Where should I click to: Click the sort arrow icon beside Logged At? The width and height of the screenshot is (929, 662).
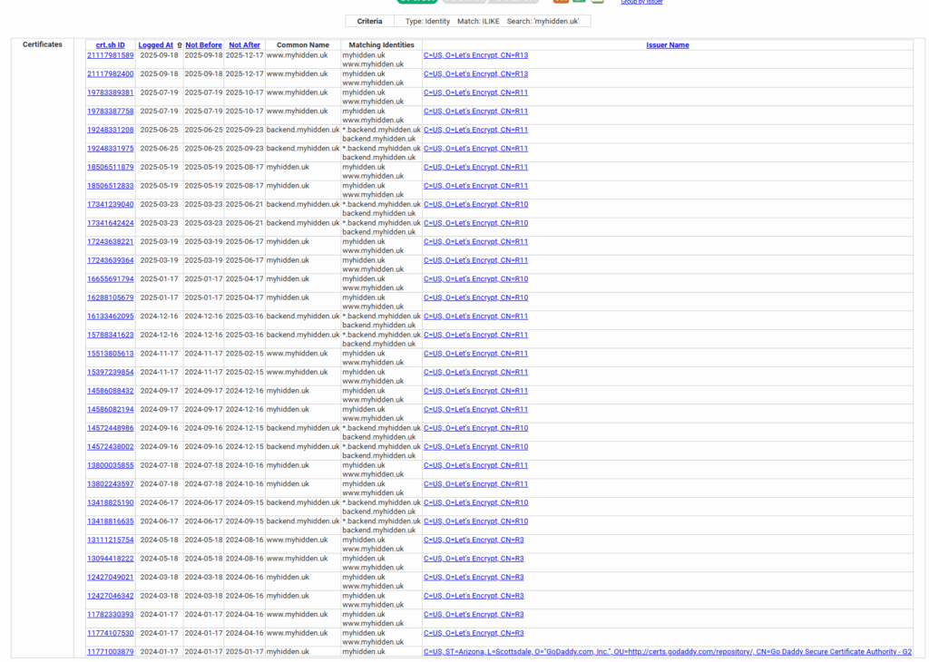[180, 45]
